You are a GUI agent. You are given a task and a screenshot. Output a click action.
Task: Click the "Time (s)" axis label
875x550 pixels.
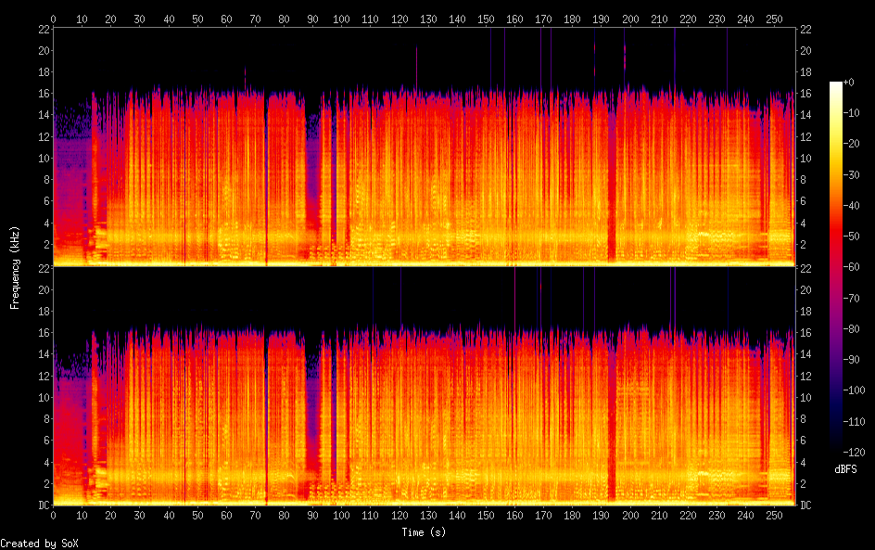pyautogui.click(x=425, y=532)
